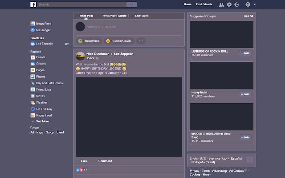The image size is (285, 178).
Task: Open the Notifications globe icon
Action: tap(236, 4)
